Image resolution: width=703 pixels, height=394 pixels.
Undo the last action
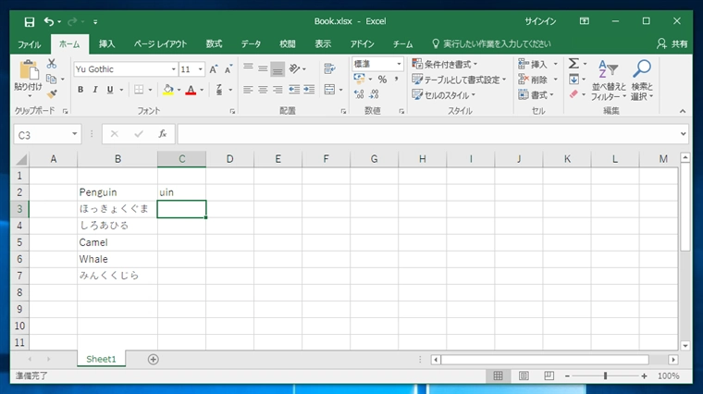[48, 21]
